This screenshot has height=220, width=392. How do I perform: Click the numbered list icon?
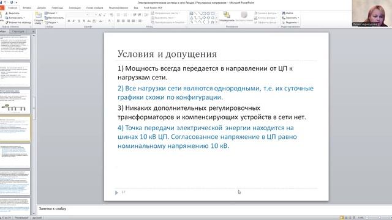[126, 15]
